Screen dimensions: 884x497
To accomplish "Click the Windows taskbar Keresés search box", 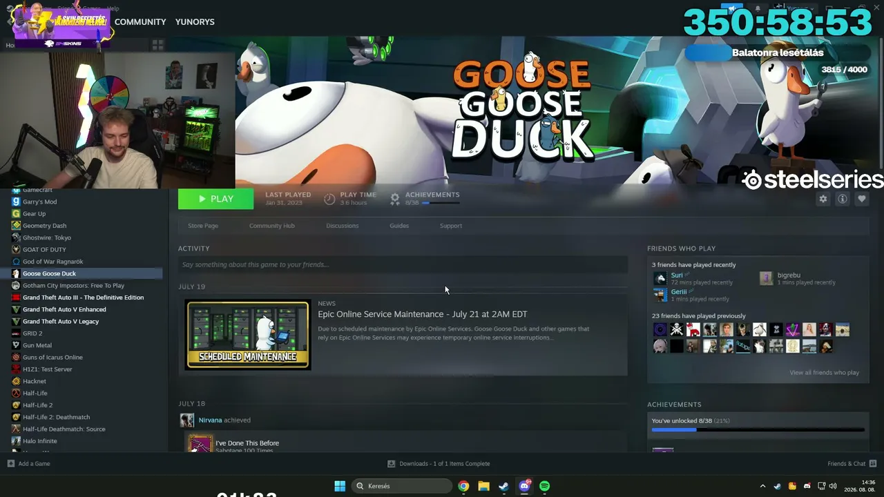I will click(402, 486).
